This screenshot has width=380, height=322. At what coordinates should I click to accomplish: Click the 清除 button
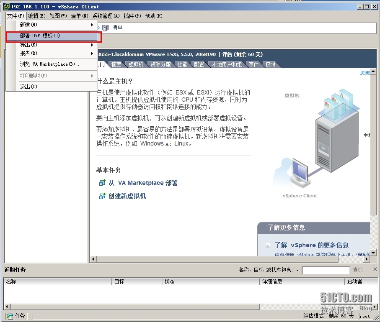click(357, 270)
